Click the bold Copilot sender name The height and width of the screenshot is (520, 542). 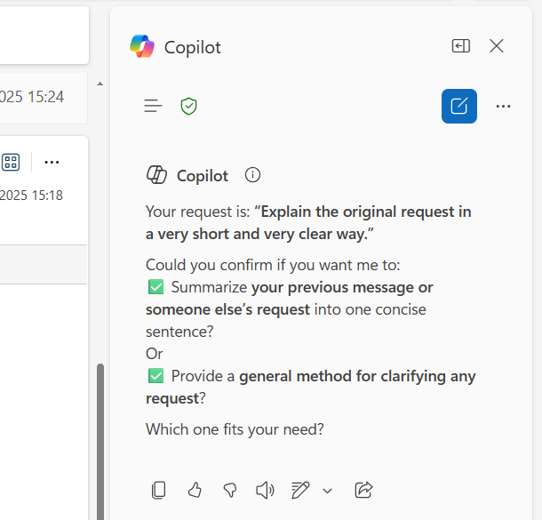(203, 176)
